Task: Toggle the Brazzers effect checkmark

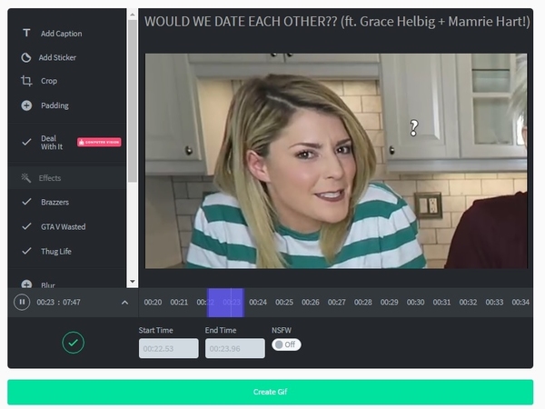Action: click(26, 202)
